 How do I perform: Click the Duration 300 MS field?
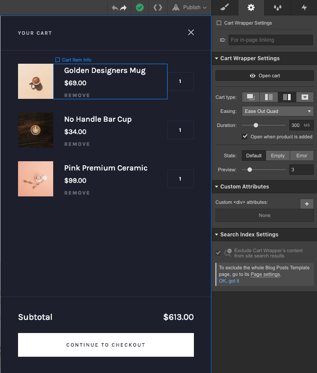(302, 125)
